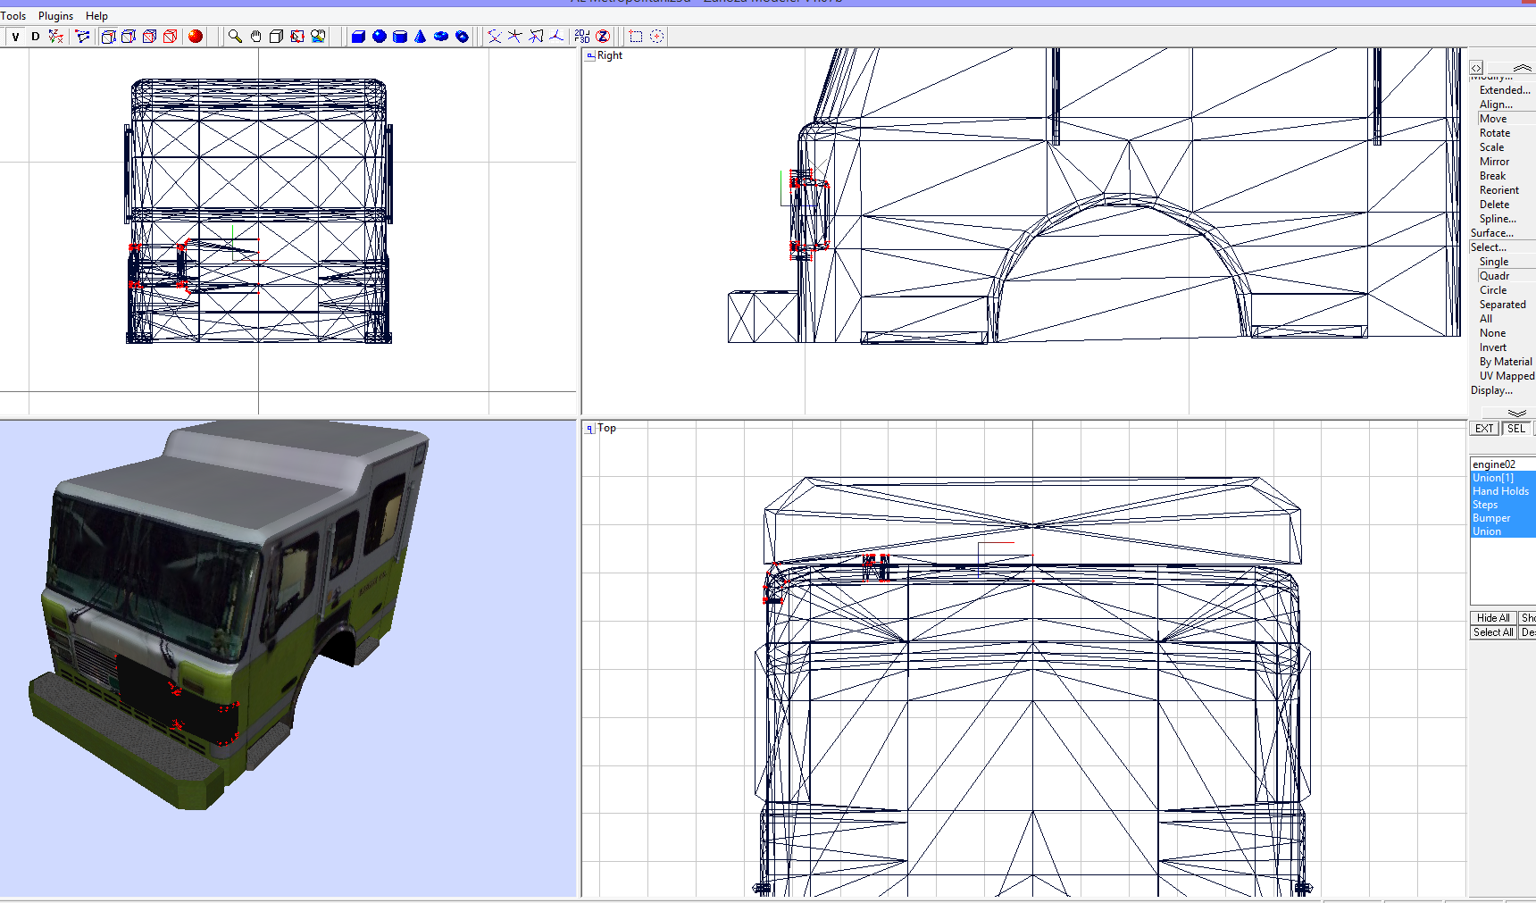Image resolution: width=1536 pixels, height=903 pixels.
Task: Choose the Cone primitive tool
Action: pyautogui.click(x=418, y=37)
